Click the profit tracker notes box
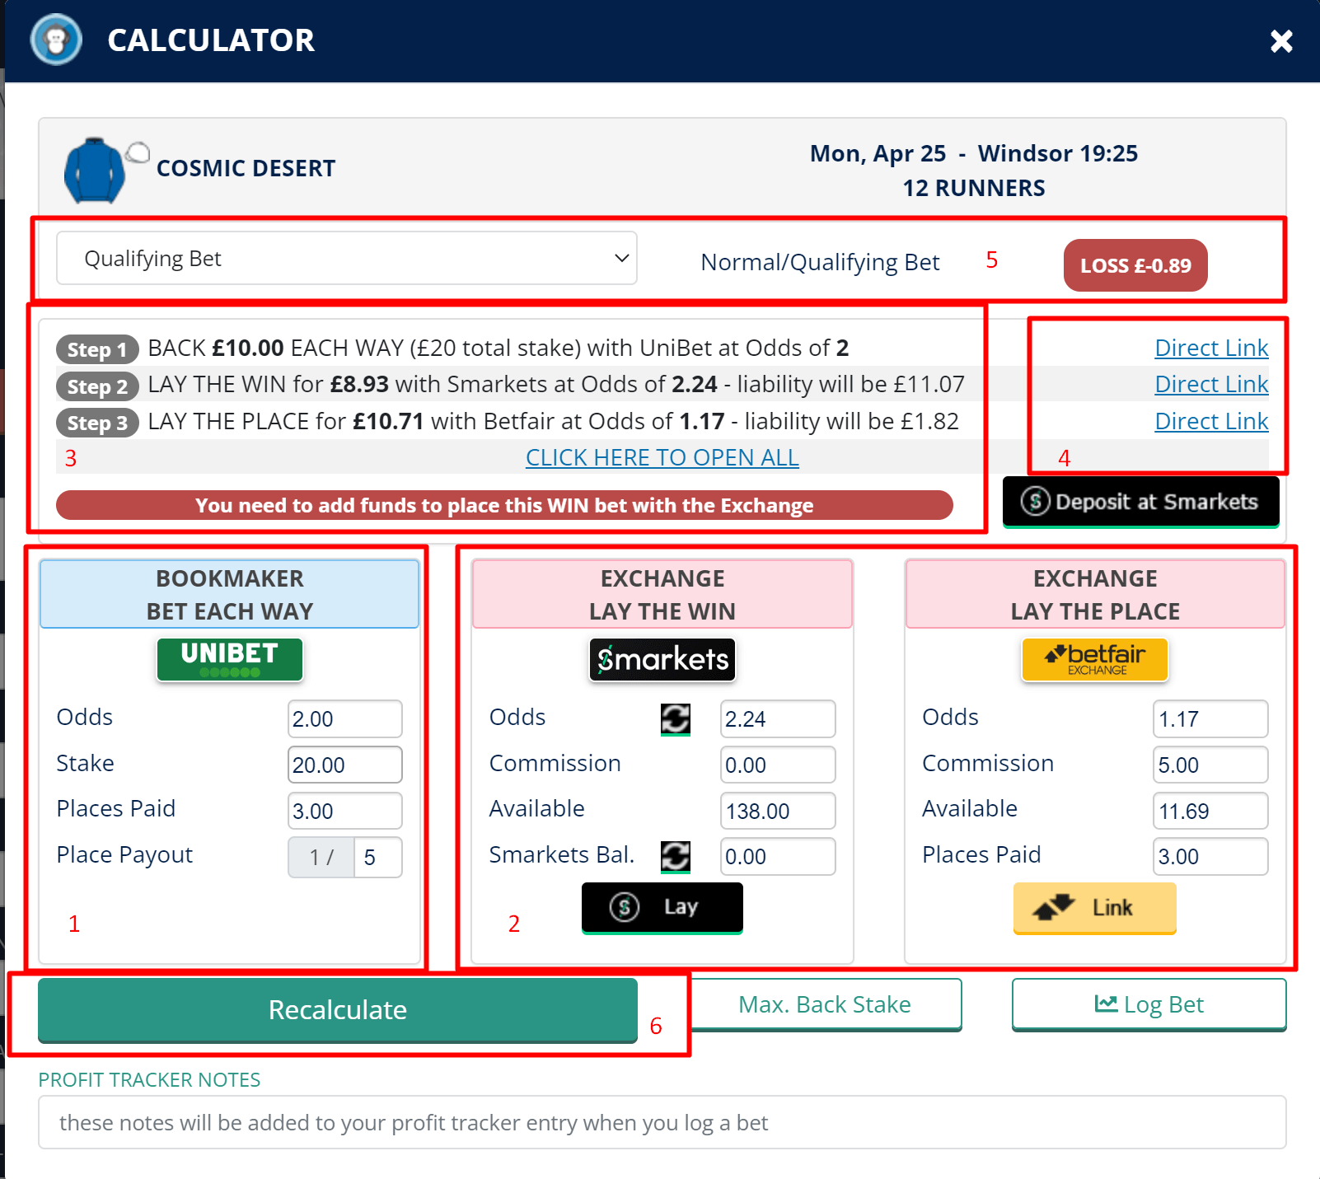The image size is (1320, 1179). coord(659,1122)
